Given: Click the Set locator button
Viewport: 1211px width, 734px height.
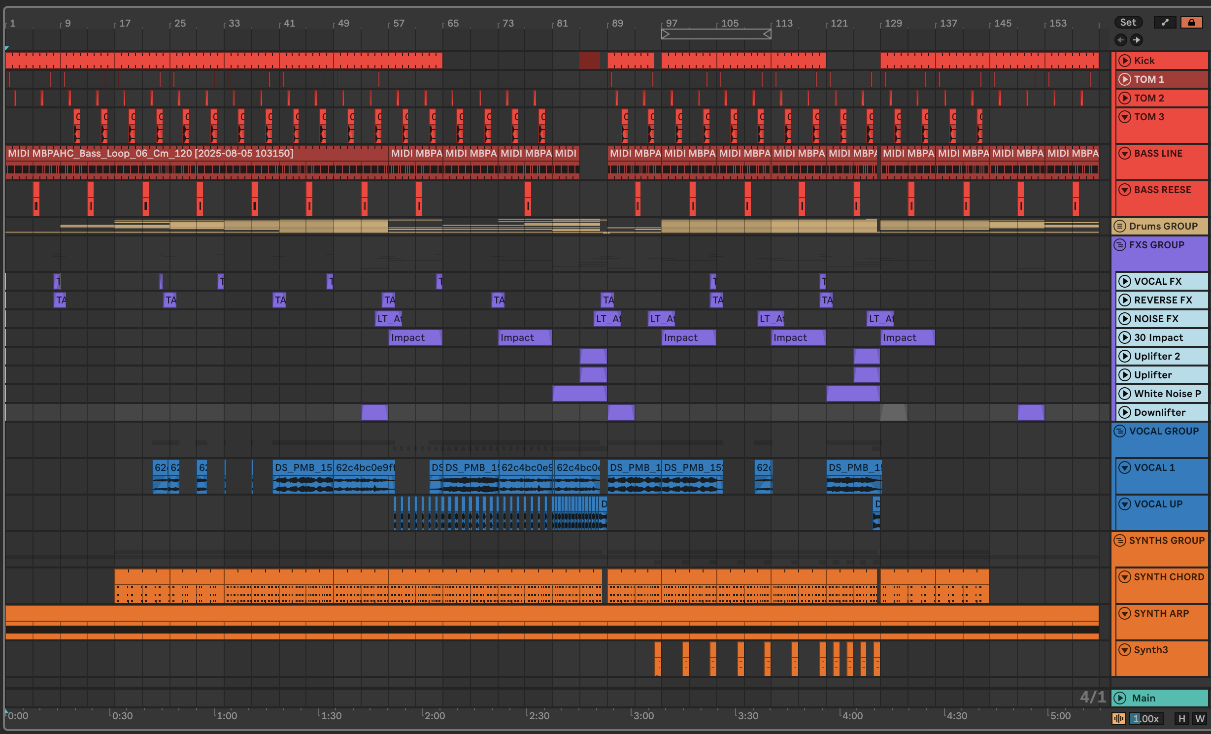Looking at the screenshot, I should [1128, 22].
